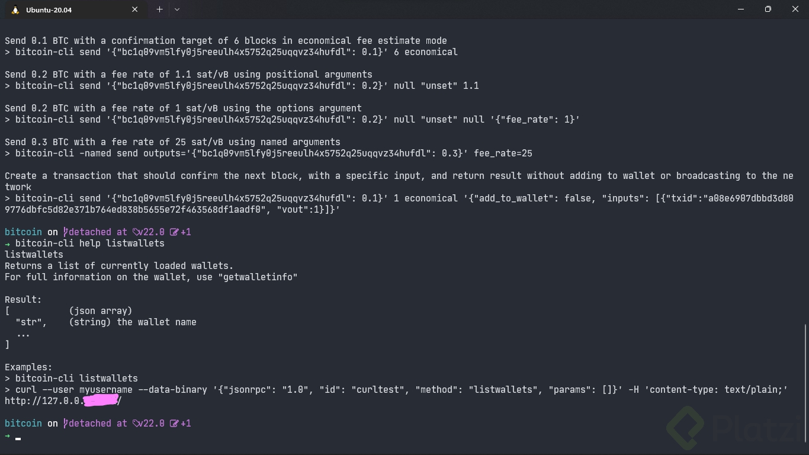Click the pencil modified icon in last prompt
Image resolution: width=809 pixels, height=455 pixels.
tap(174, 424)
